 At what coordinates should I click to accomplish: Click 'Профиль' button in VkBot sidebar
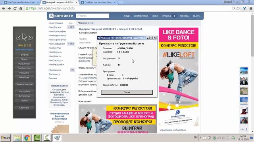24,54
